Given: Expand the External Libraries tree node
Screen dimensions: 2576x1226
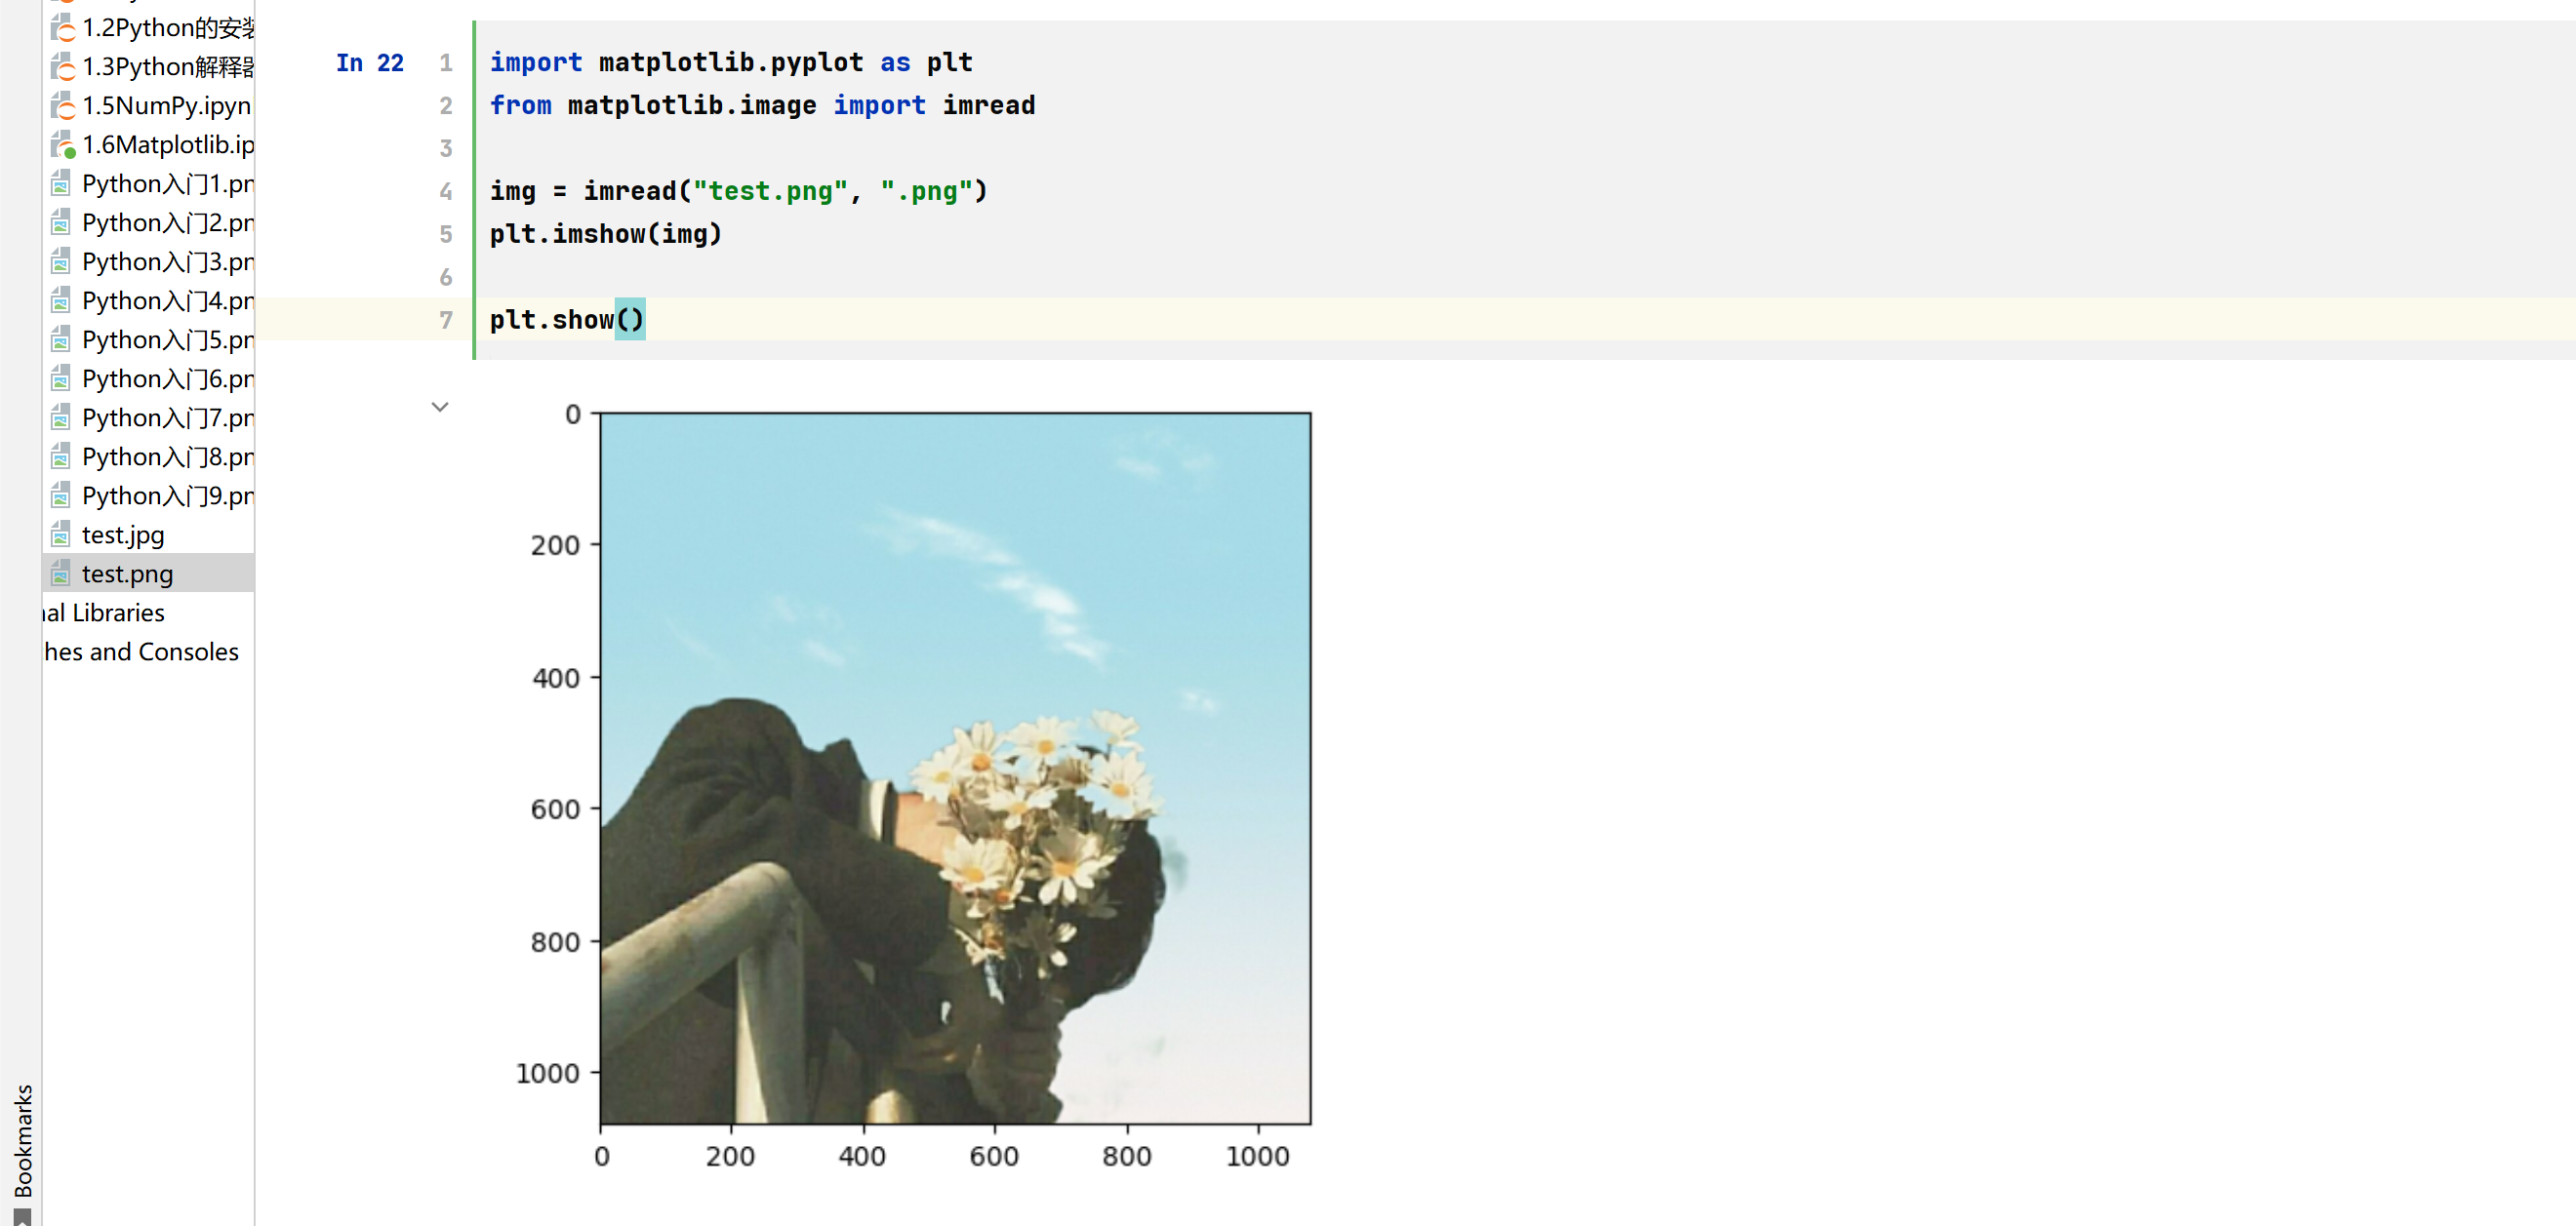Looking at the screenshot, I should [104, 613].
